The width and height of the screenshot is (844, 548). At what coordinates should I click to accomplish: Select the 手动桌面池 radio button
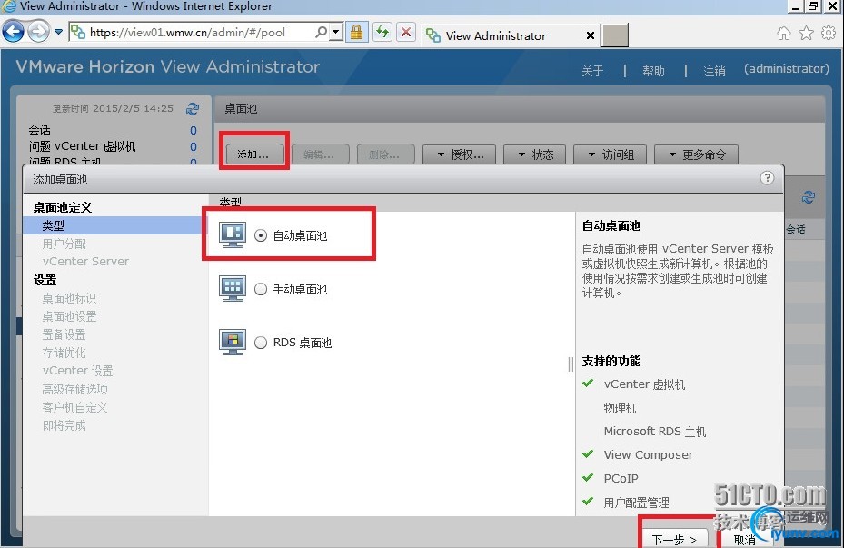click(x=261, y=289)
